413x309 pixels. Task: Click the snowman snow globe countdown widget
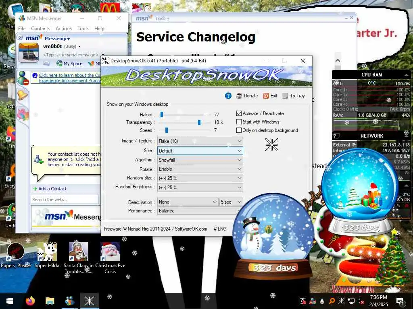[x=273, y=235]
